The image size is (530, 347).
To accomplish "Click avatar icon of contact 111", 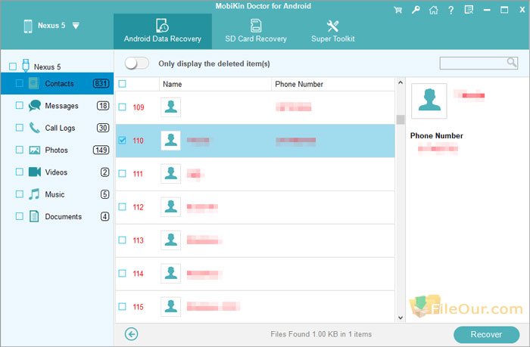I will pyautogui.click(x=170, y=174).
